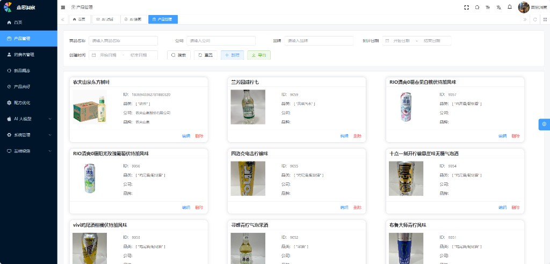
Task: Refresh the current tab page icon
Action: click(535, 20)
